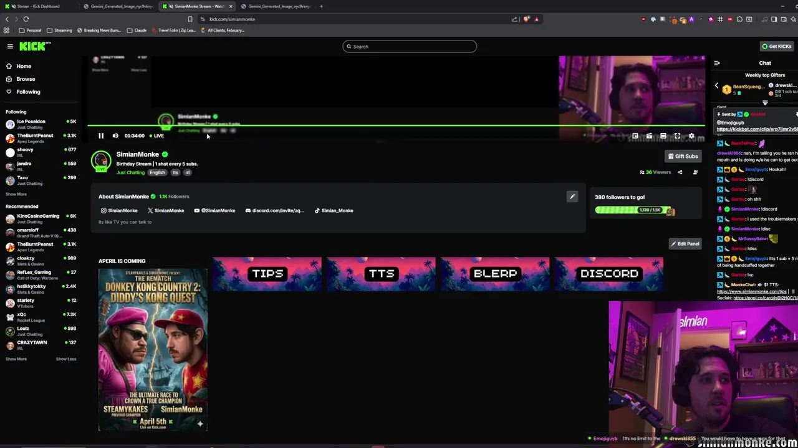Expand Show More under Following

tap(16, 194)
